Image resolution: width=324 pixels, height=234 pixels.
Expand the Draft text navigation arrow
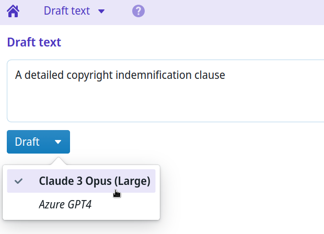coord(101,11)
